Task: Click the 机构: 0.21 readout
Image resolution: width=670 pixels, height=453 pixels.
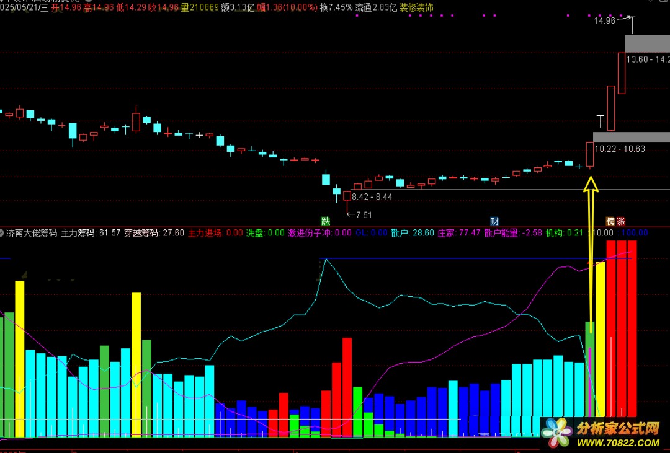Action: [565, 232]
